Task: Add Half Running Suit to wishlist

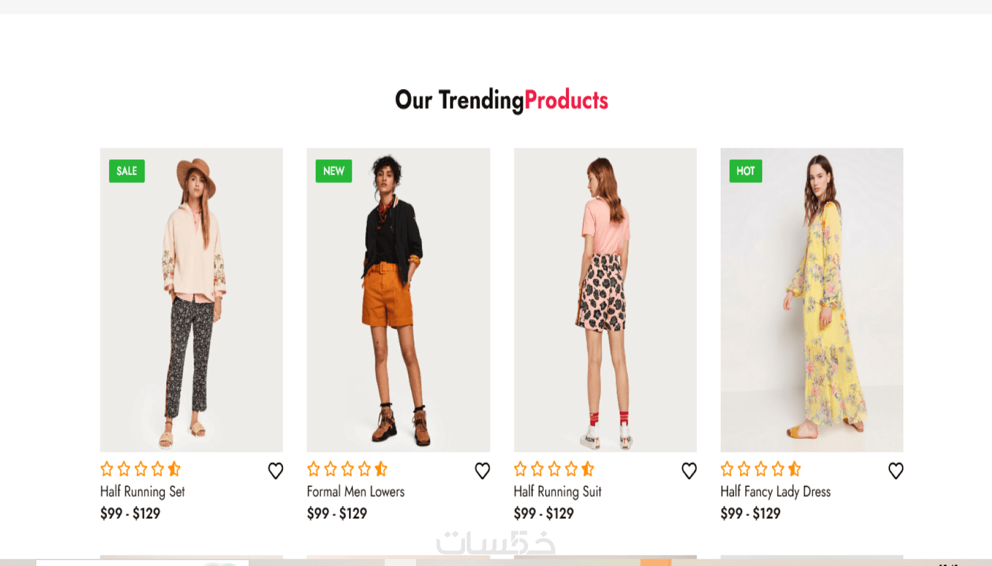Action: pyautogui.click(x=689, y=470)
